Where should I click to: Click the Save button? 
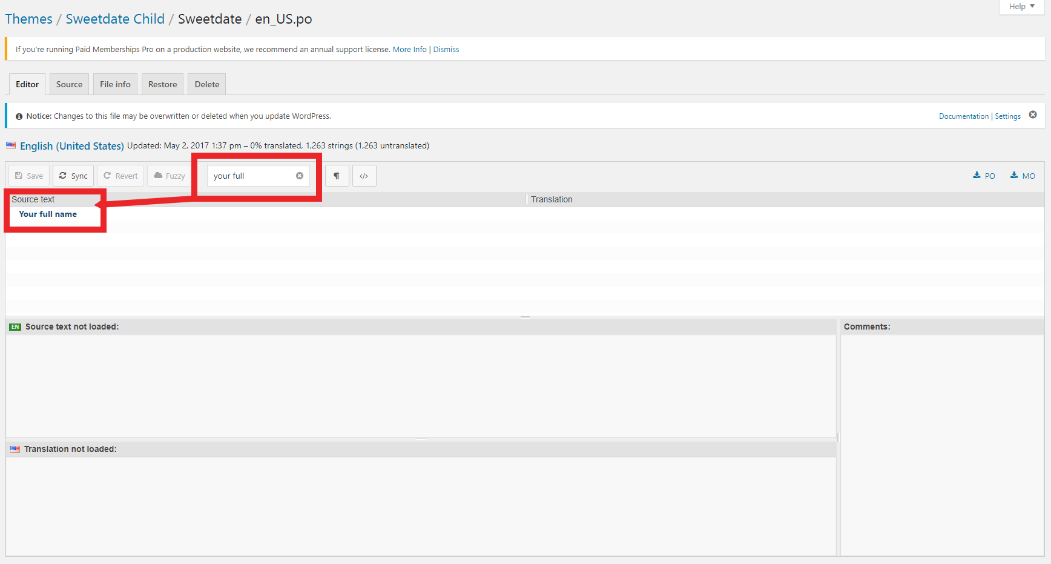[29, 176]
